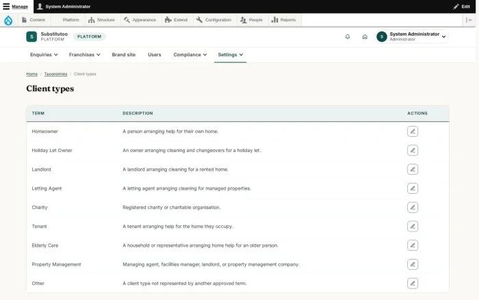
Task: Click the green Substitutoo S logo
Action: coord(31,37)
